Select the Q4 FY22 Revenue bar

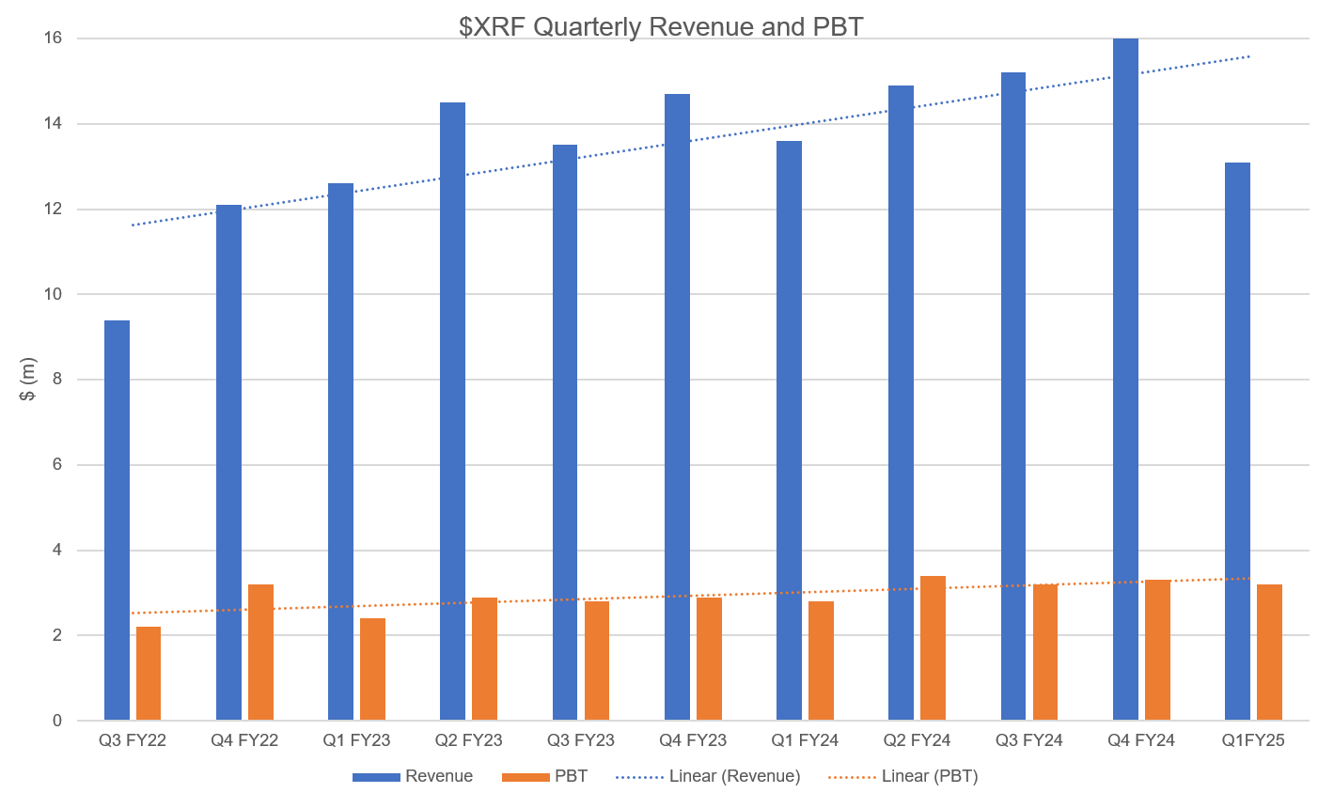pos(228,462)
